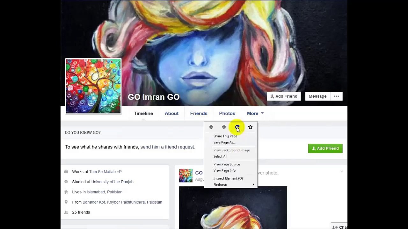This screenshot has height=229, width=408.
Task: Click the three-dots icon beside Message
Action: 337,96
